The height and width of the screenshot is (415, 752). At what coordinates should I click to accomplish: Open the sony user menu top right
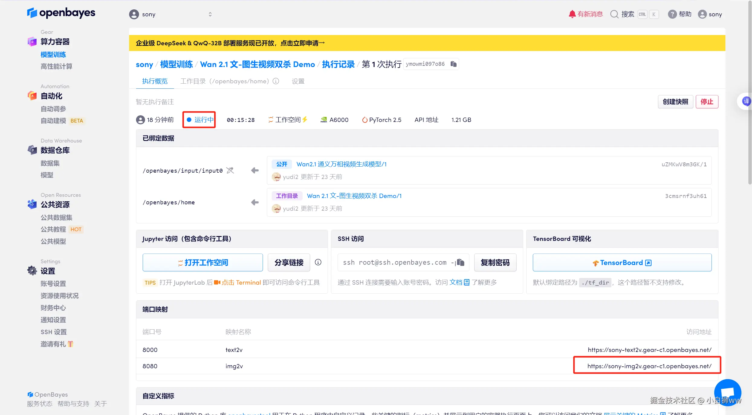click(x=710, y=14)
